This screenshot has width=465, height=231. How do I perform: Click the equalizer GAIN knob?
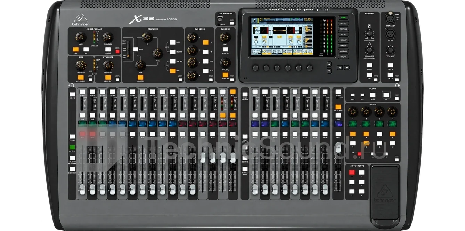140,65
